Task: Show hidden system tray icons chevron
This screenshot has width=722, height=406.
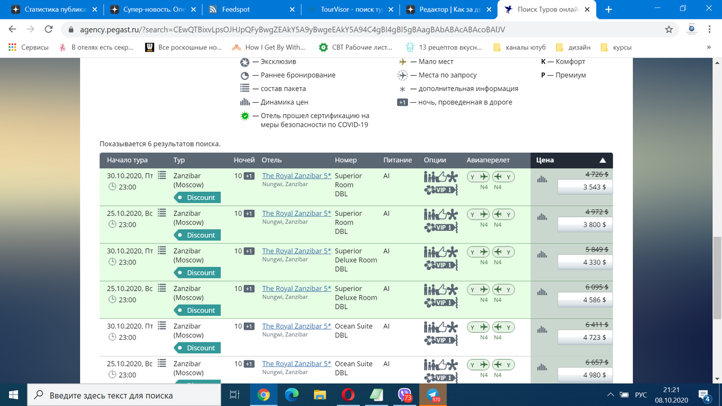Action: 611,395
